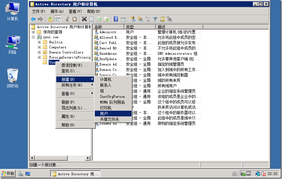
Task: Click the 开始 Start button
Action: coord(8,174)
